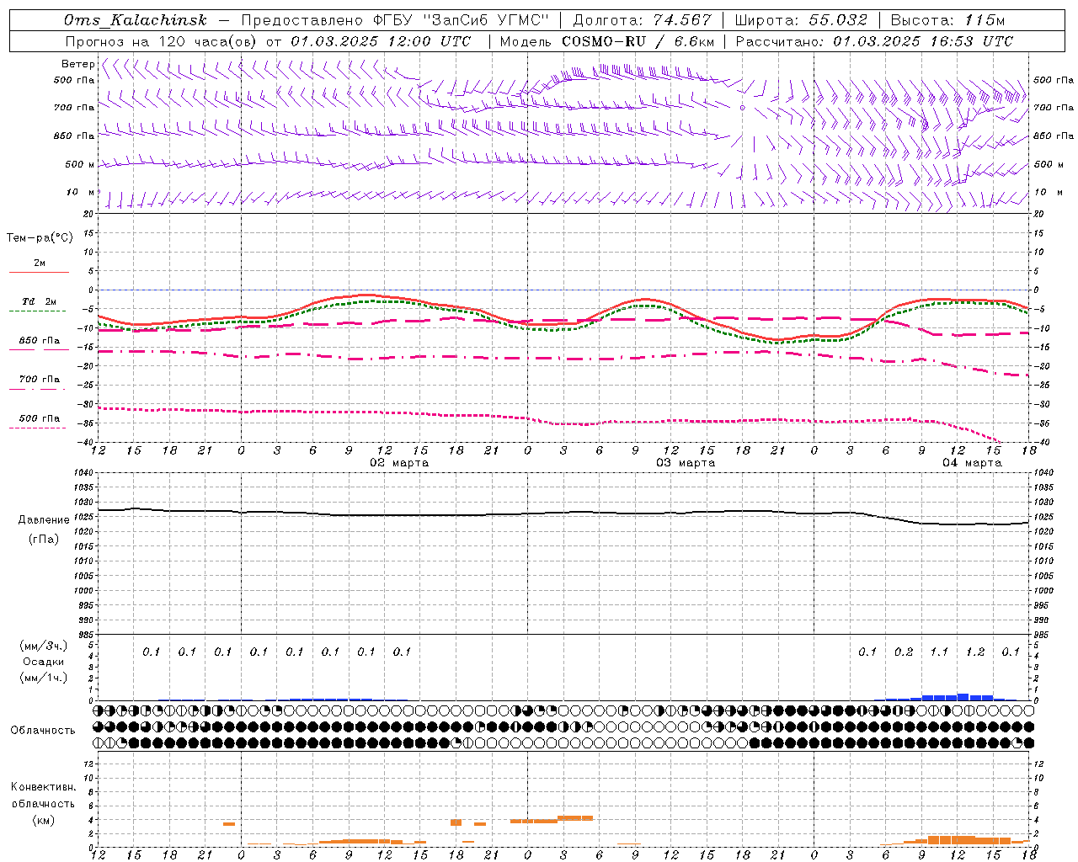Viewport: 1078px width, 862px height.
Task: Click the calm wind circle symbol at 700 гПа
Action: [x=742, y=108]
